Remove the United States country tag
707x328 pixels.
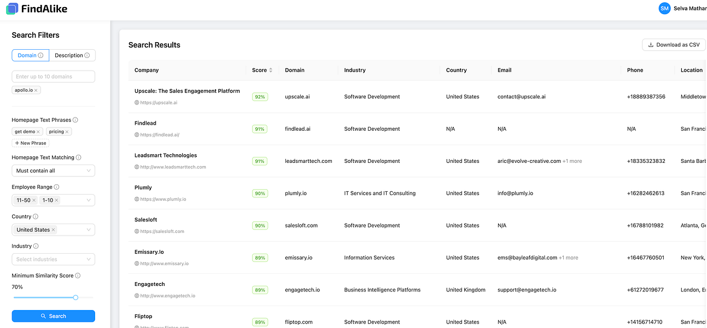pyautogui.click(x=53, y=230)
